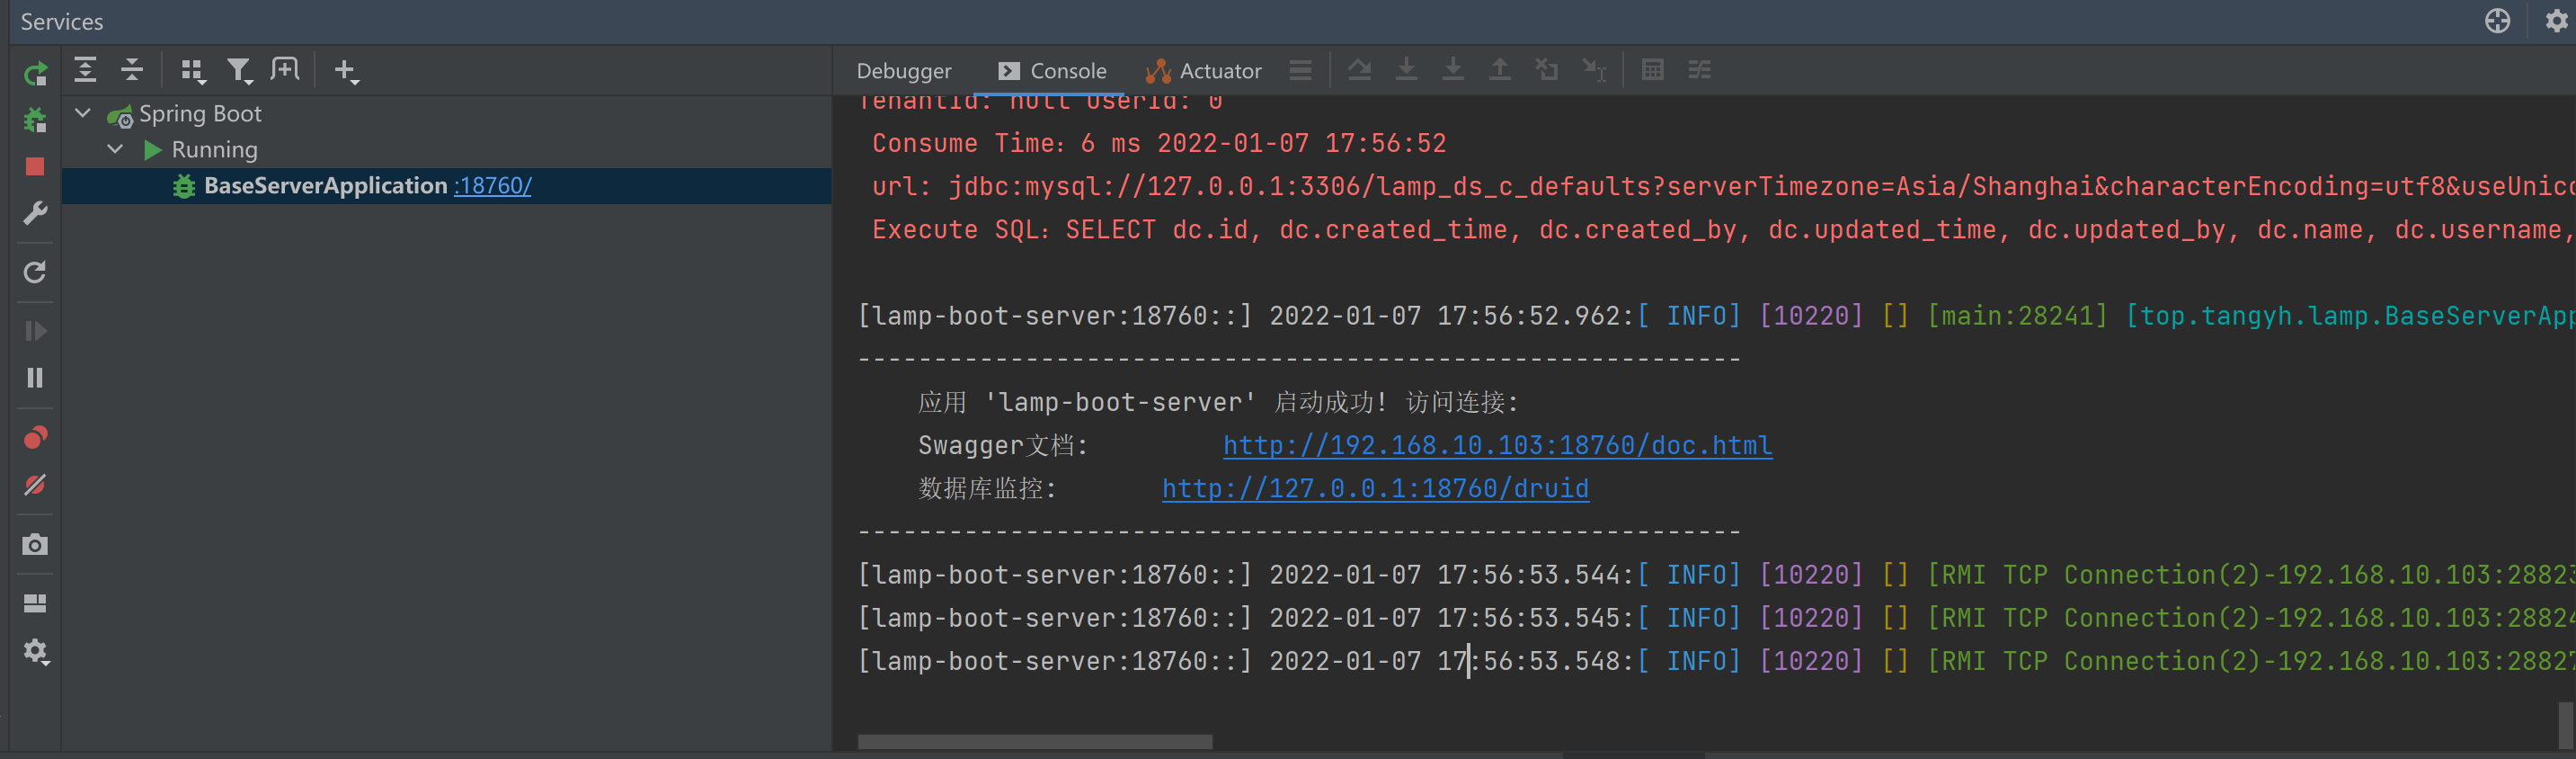The height and width of the screenshot is (759, 2576).
Task: Pause the program with the pause icon
Action: (35, 378)
